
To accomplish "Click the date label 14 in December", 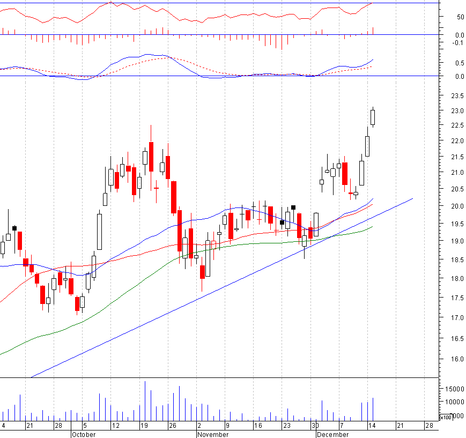I will click(x=372, y=426).
